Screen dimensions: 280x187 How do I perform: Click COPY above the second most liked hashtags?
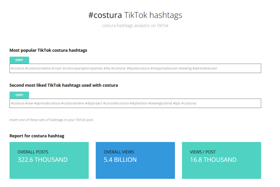[19, 95]
